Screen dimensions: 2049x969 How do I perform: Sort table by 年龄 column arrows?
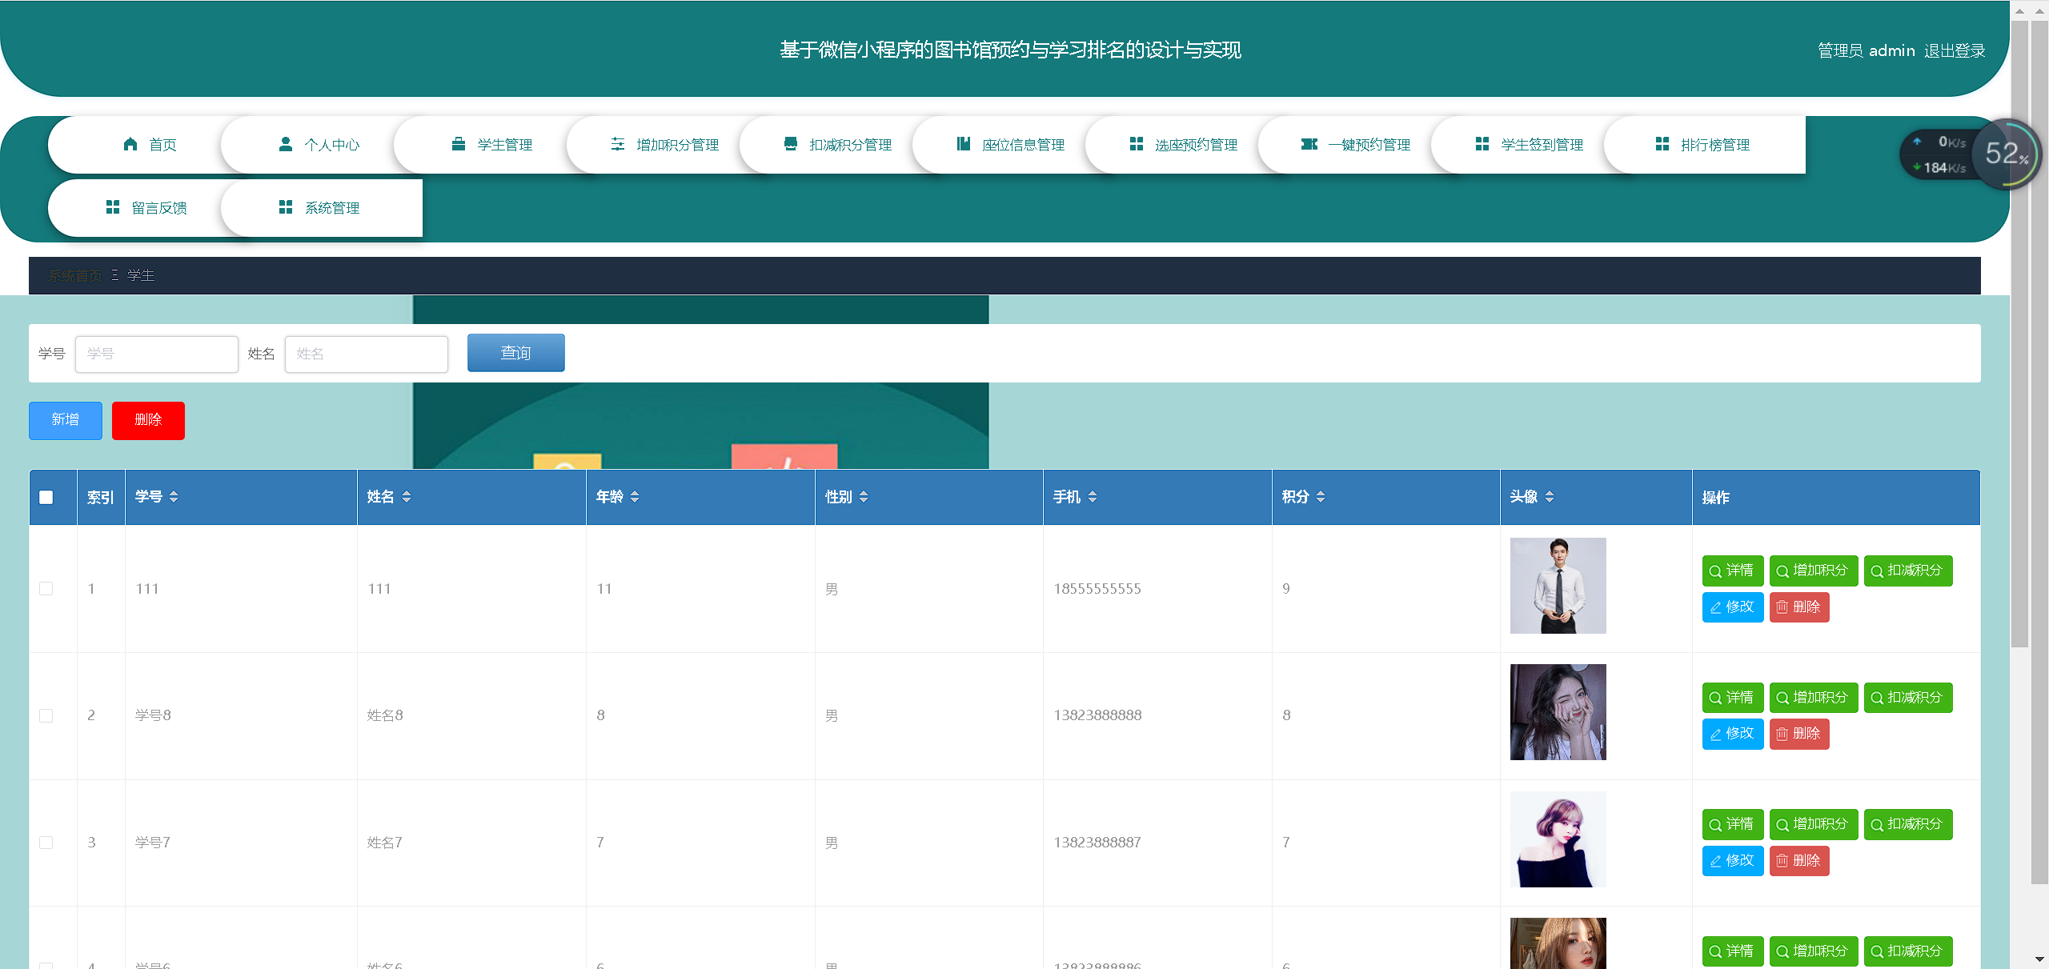[635, 497]
